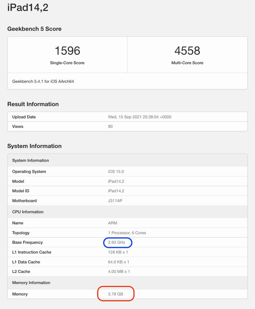The image size is (255, 309).
Task: Click the circled Base Frequency 2.93 GHz value
Action: [117, 242]
